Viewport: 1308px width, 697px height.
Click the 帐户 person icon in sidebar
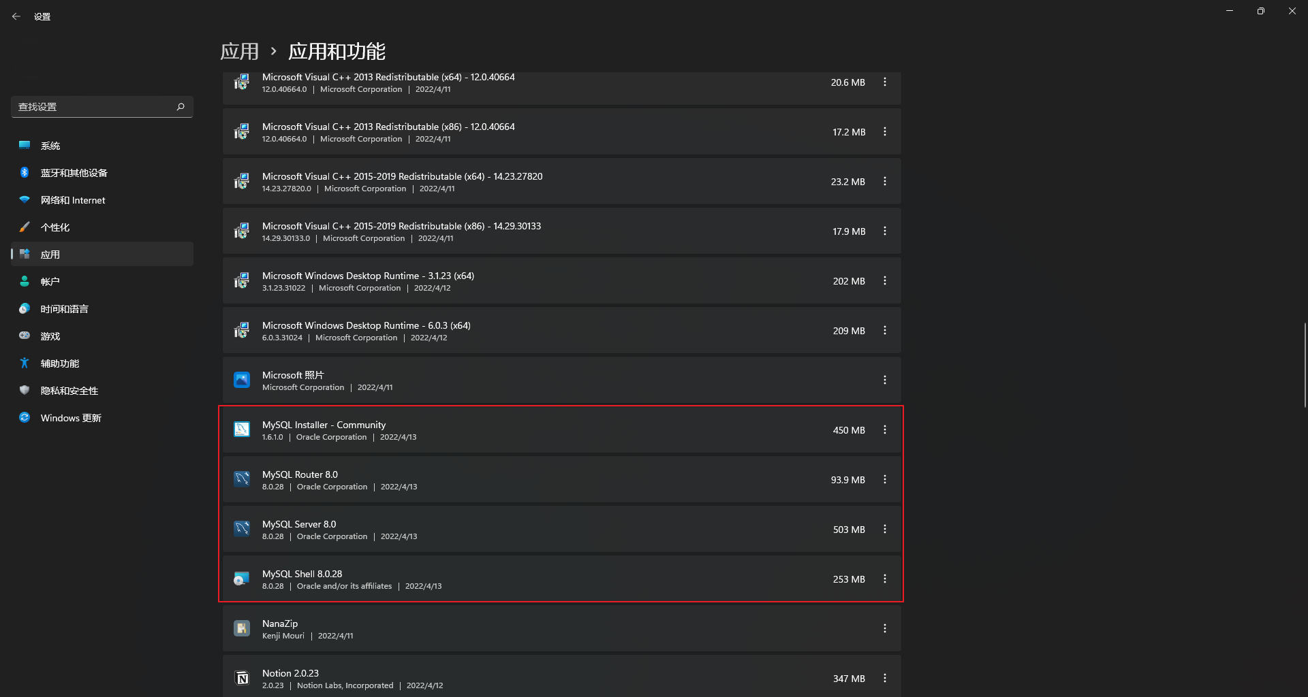pos(25,281)
